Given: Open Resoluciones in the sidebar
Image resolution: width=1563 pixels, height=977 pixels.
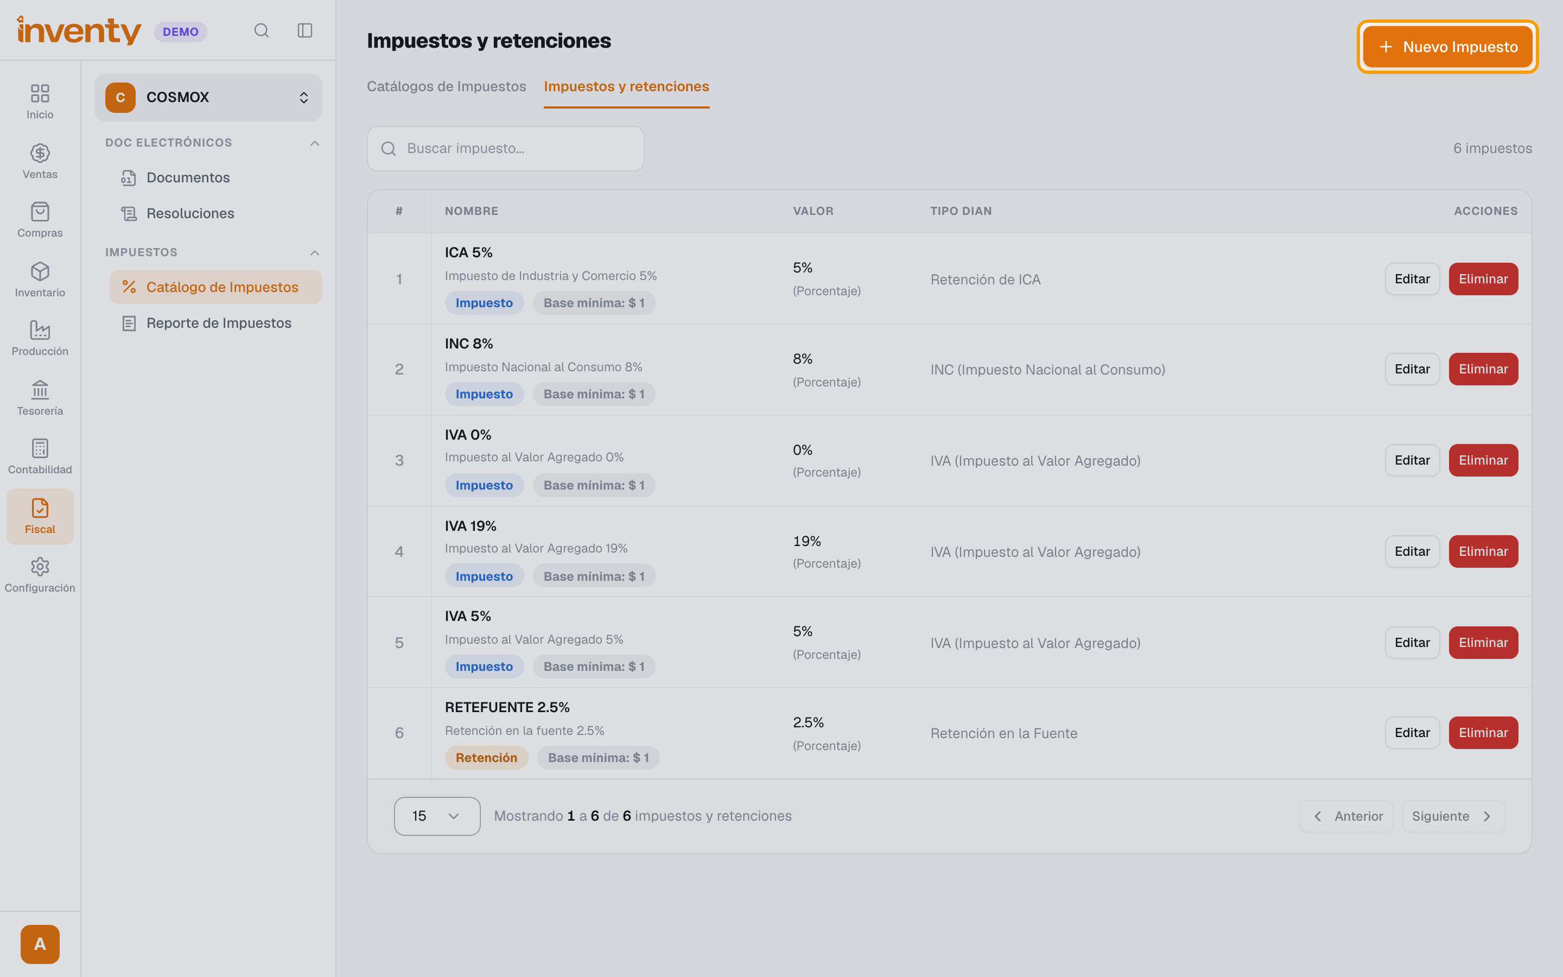Looking at the screenshot, I should click(x=190, y=213).
